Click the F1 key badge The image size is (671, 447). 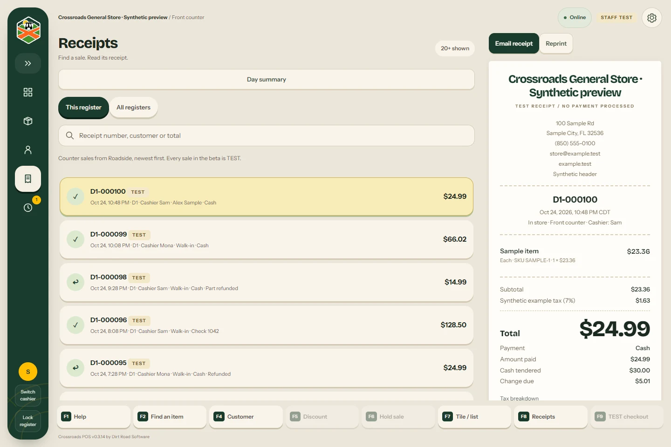[x=66, y=417]
